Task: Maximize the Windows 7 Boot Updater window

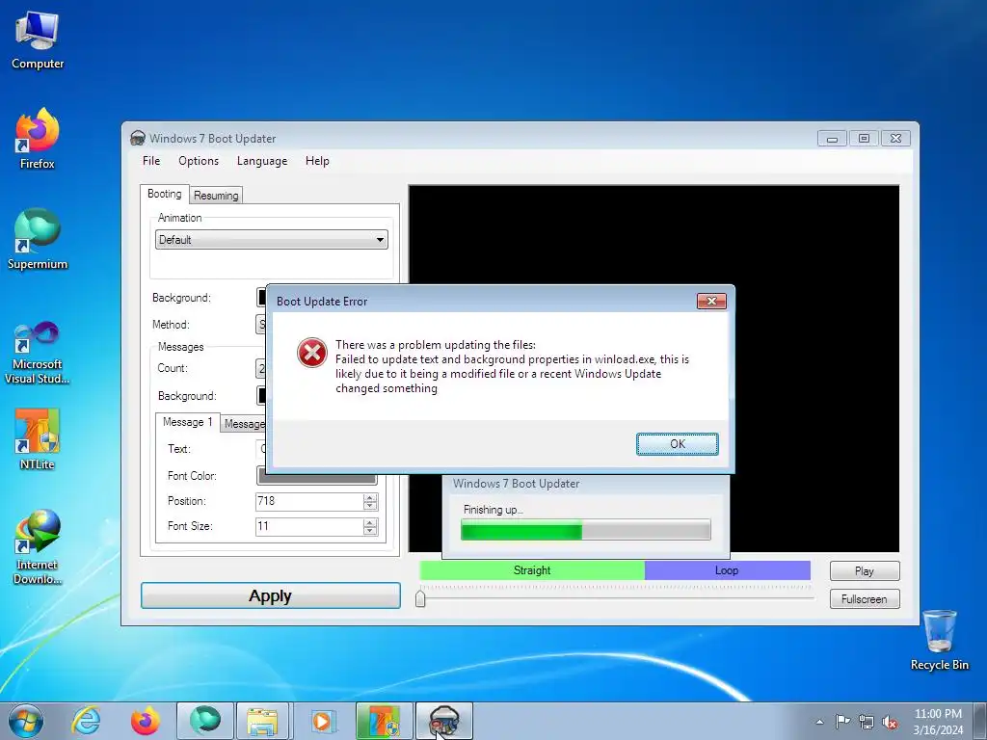Action: [x=864, y=139]
